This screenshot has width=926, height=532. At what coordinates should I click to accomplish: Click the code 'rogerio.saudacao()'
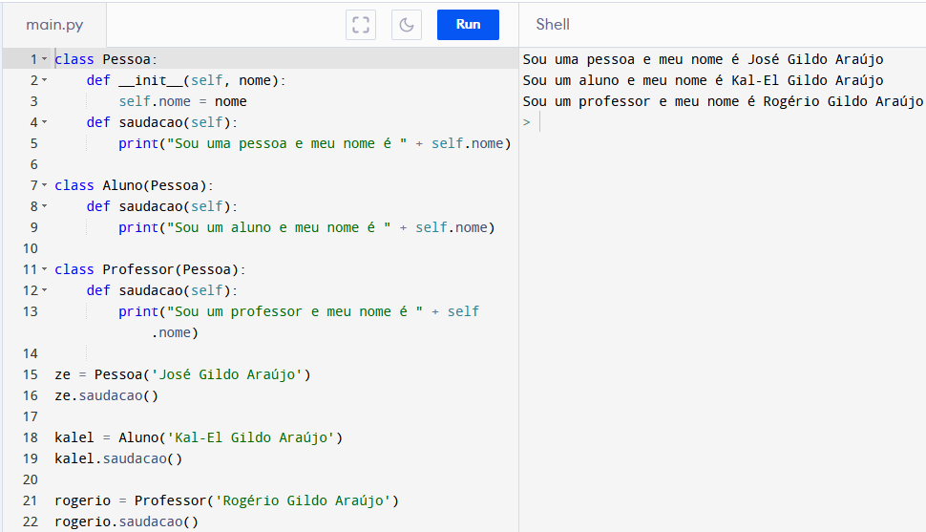pos(126,521)
